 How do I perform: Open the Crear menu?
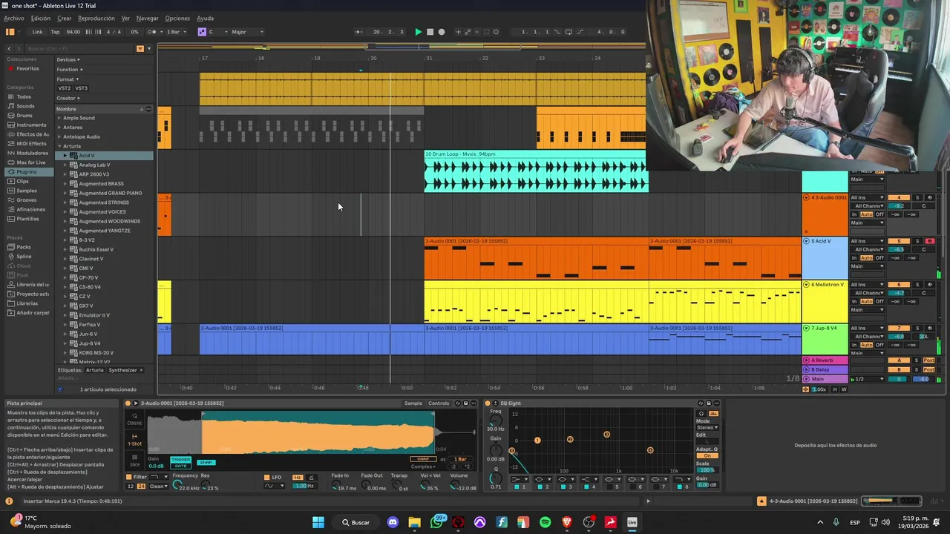(x=65, y=18)
